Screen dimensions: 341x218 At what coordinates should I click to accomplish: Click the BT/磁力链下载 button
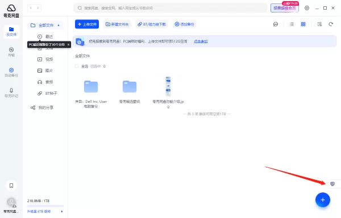click(152, 24)
